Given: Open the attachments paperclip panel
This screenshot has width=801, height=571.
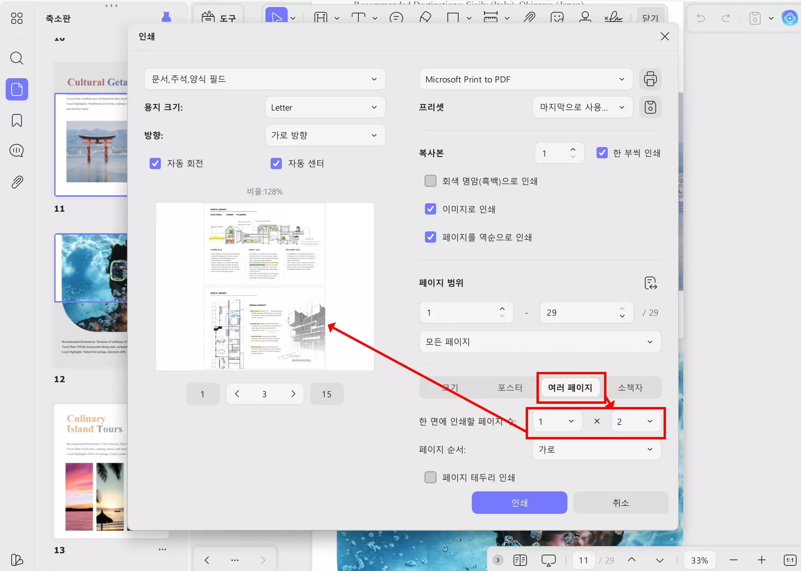Looking at the screenshot, I should (16, 181).
